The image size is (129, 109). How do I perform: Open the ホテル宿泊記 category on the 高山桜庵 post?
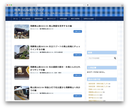click(x=59, y=52)
